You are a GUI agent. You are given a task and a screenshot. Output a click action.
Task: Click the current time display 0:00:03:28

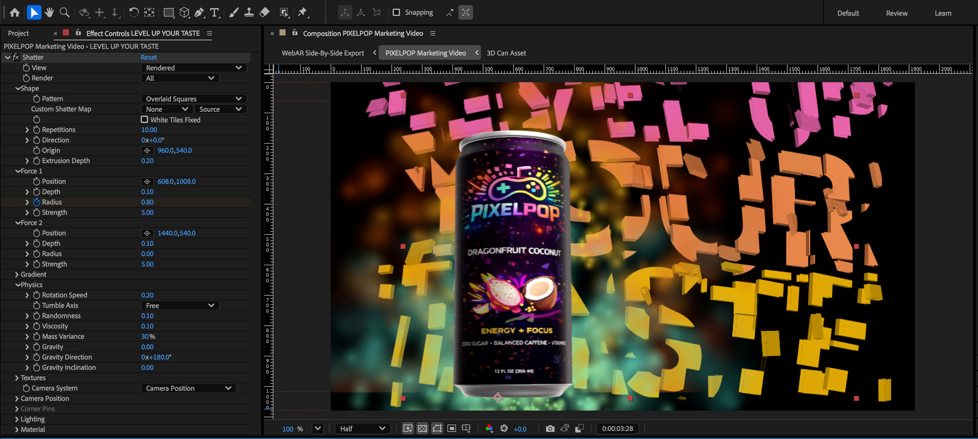[618, 429]
